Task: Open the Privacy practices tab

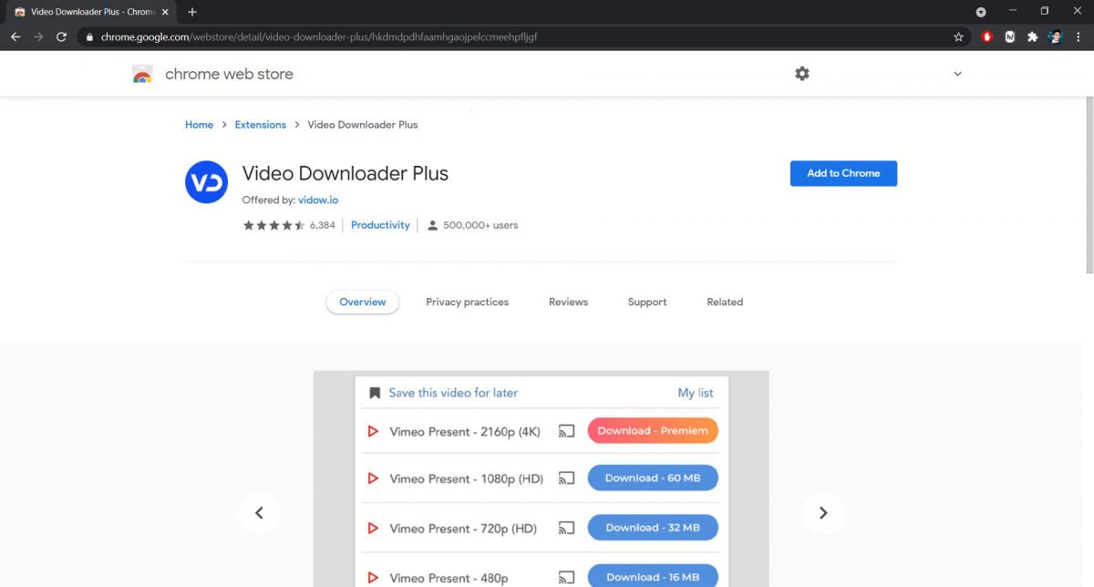Action: 467,301
